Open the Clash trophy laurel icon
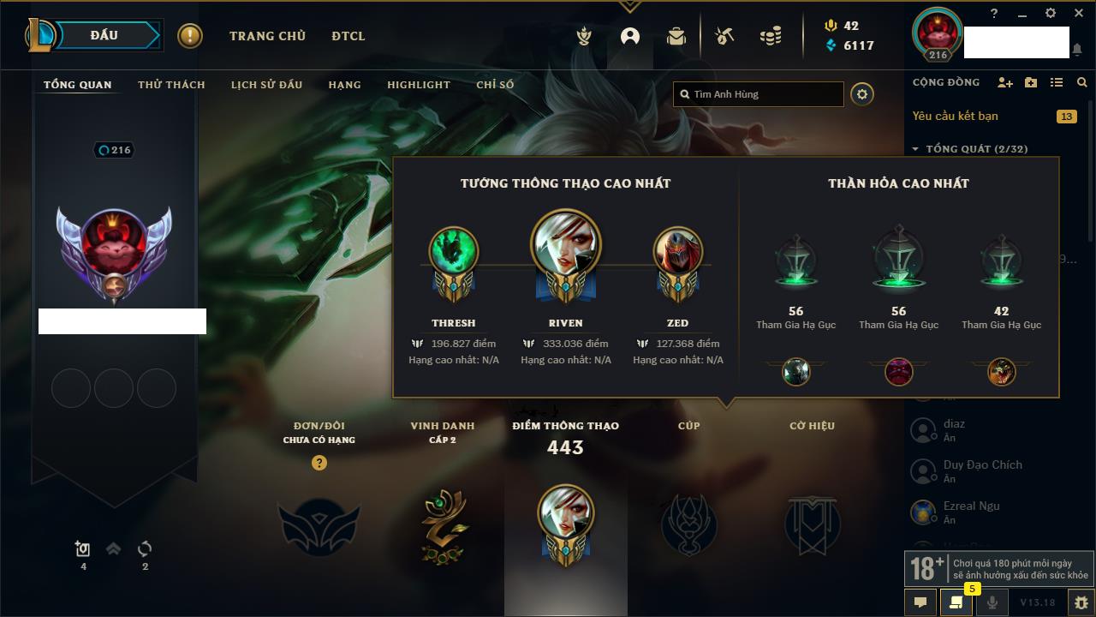This screenshot has width=1096, height=617. (x=584, y=36)
